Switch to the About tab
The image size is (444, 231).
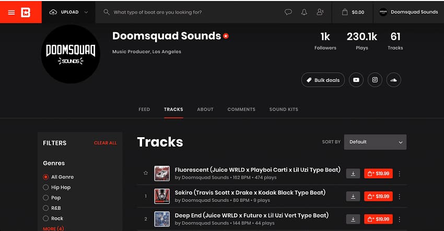[x=205, y=110]
